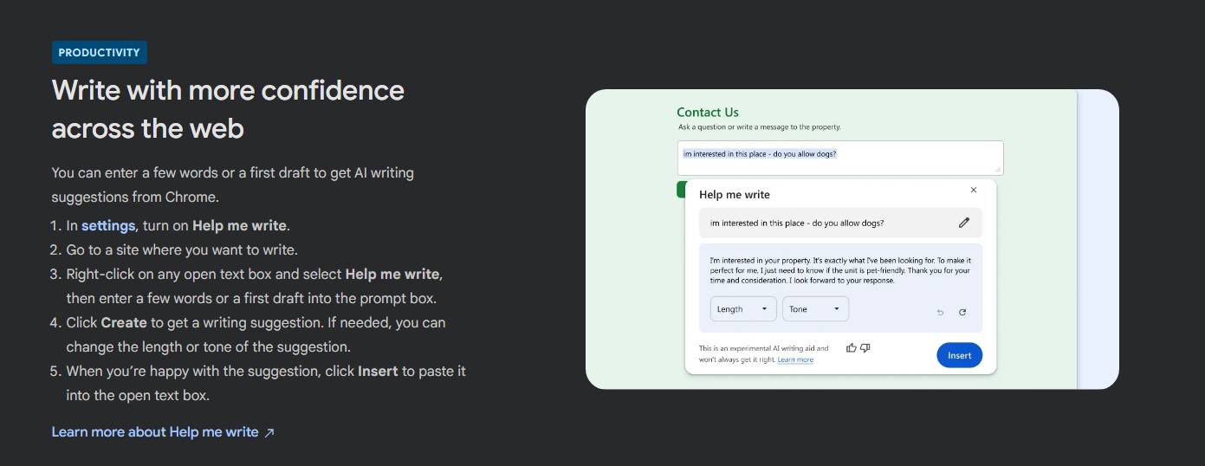Click the PRODUCTIVITY category badge
Viewport: 1205px width, 466px height.
tap(99, 53)
